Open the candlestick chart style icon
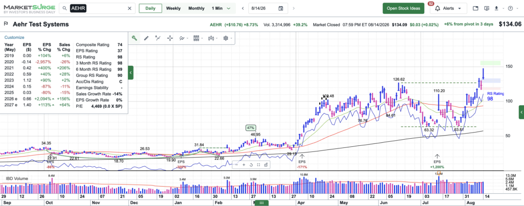This screenshot has width=524, height=206. coord(210,38)
